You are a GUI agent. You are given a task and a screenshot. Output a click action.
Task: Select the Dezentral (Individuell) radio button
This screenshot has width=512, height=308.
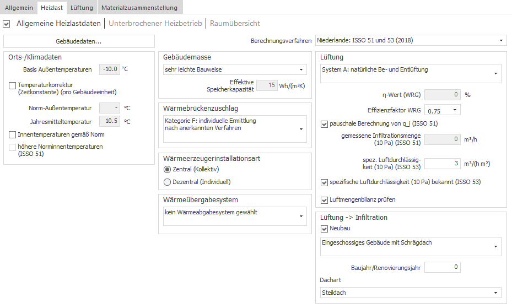[x=167, y=182]
